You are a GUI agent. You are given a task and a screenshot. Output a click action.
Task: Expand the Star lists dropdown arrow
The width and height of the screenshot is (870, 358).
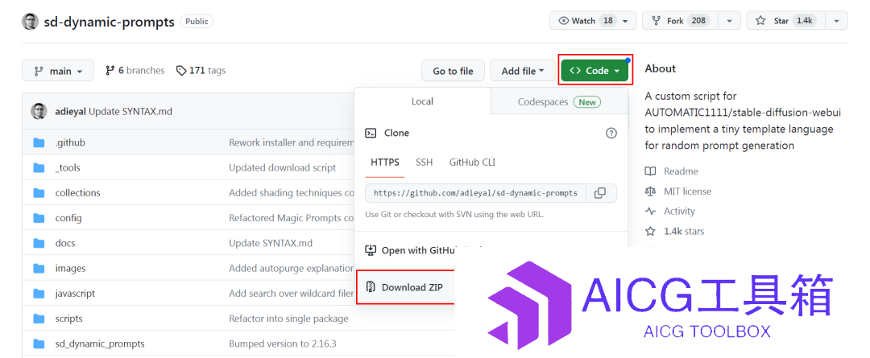coord(837,20)
